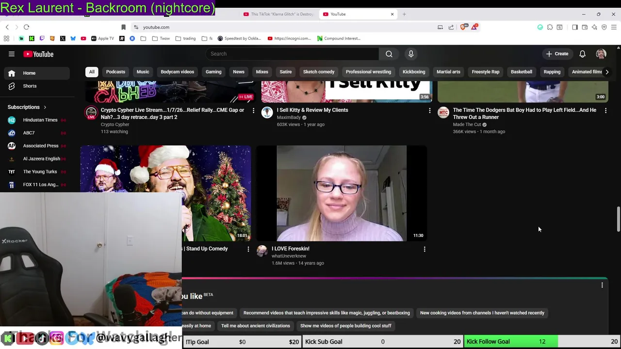621x349 pixels.
Task: Open options for I LOVE Foreskin! video
Action: pos(425,249)
